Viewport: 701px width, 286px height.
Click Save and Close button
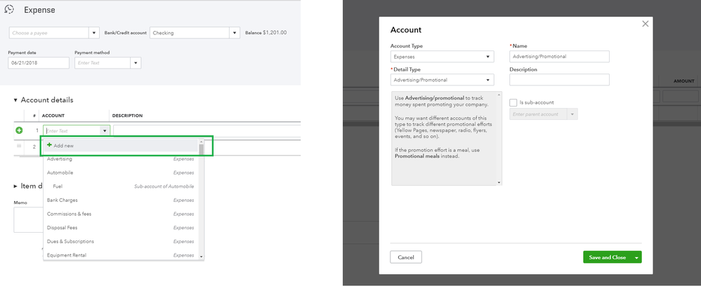coord(607,257)
